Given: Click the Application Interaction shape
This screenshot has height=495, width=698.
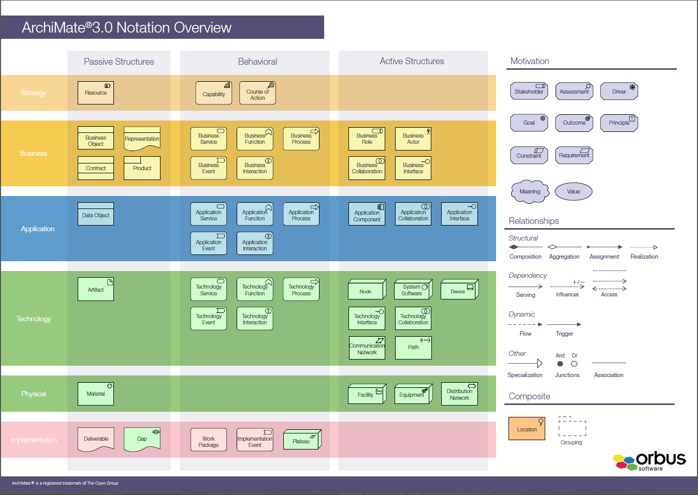Looking at the screenshot, I should click(255, 244).
